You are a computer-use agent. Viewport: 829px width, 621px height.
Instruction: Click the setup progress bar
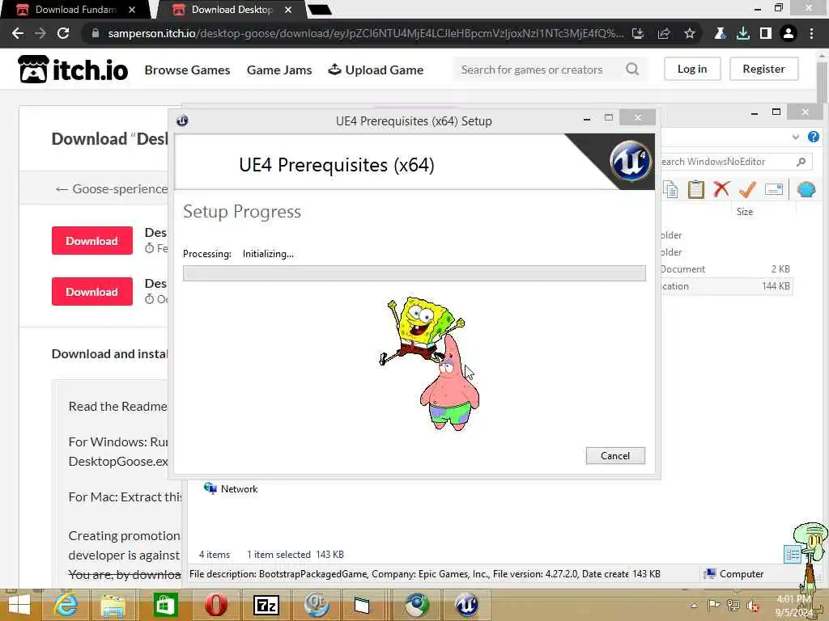pos(414,273)
